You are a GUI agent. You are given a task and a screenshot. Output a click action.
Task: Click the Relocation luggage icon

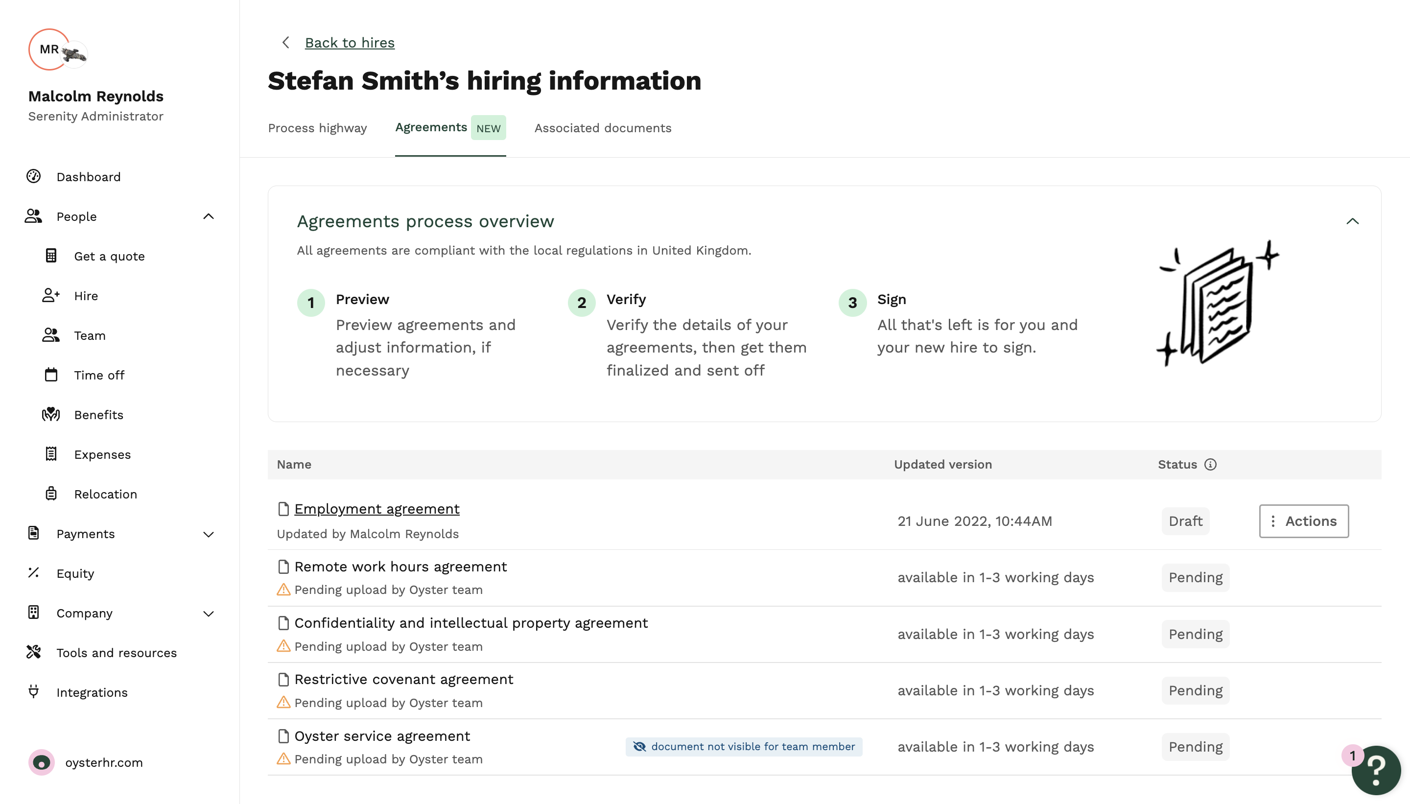(51, 494)
